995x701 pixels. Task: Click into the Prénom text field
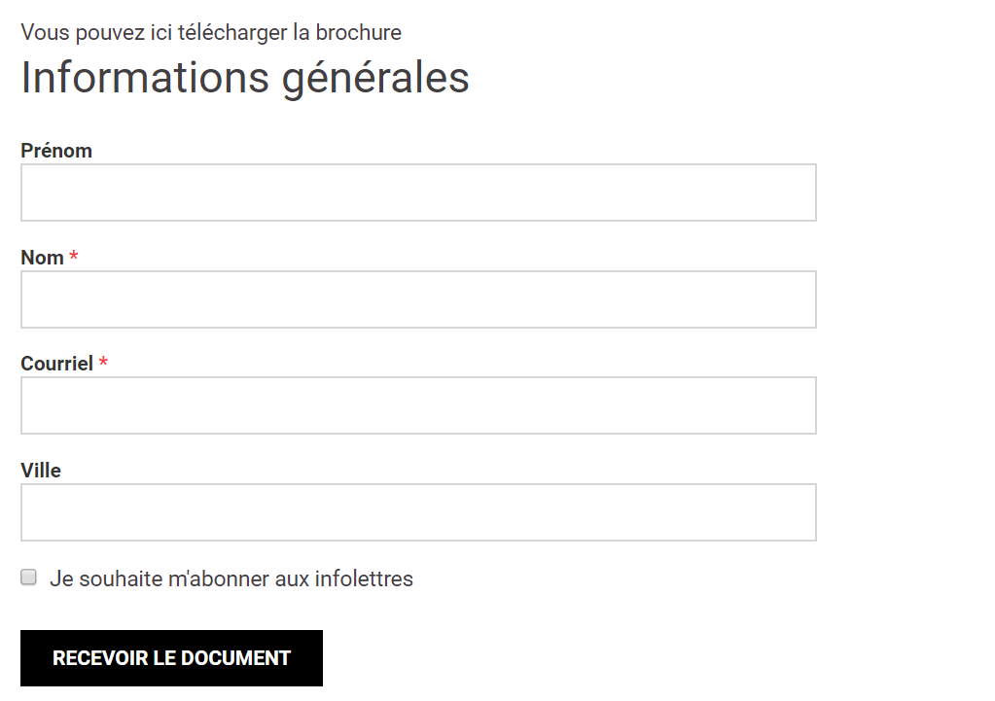click(x=418, y=193)
